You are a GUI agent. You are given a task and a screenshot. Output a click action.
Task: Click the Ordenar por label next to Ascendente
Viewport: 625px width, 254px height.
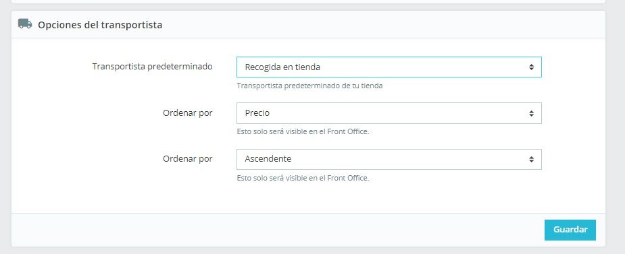coord(188,158)
